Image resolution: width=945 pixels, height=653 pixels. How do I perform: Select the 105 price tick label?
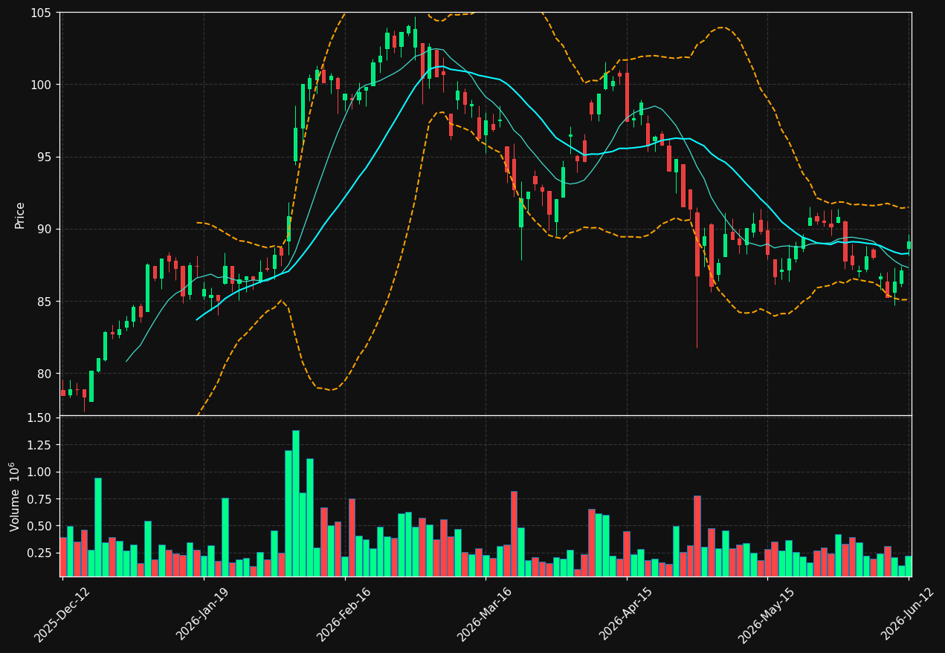(41, 13)
